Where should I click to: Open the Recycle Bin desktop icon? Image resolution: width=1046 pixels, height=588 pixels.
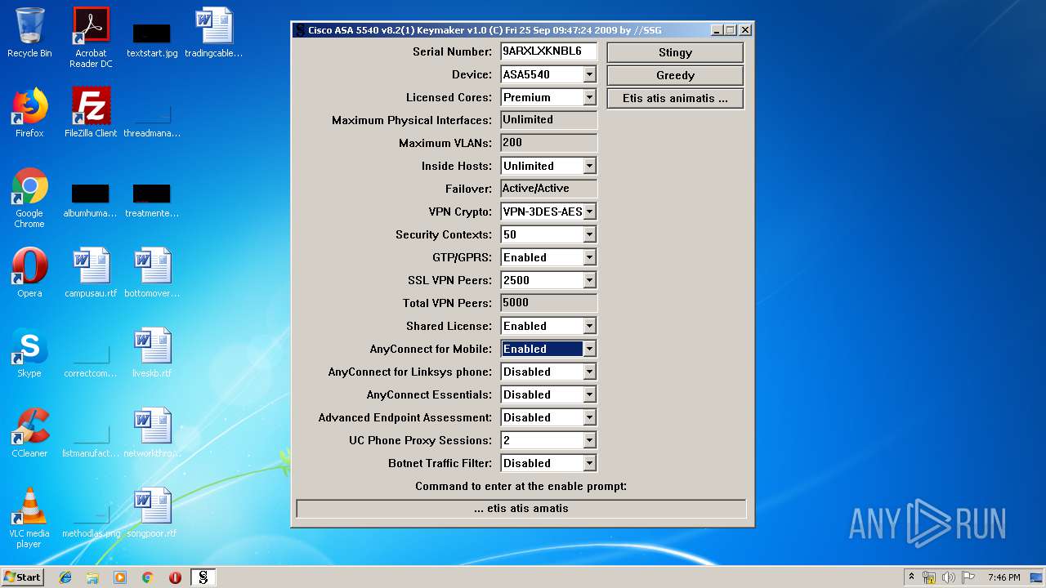click(x=29, y=33)
